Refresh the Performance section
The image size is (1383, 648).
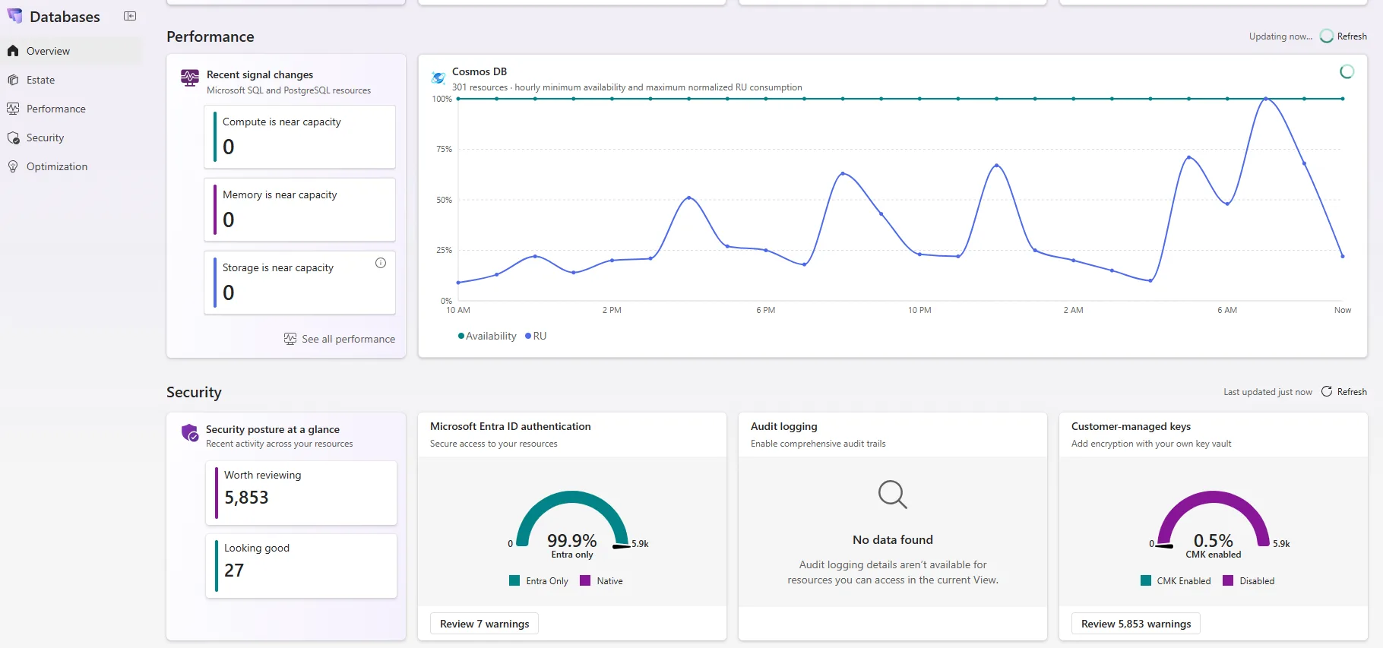[x=1343, y=36]
